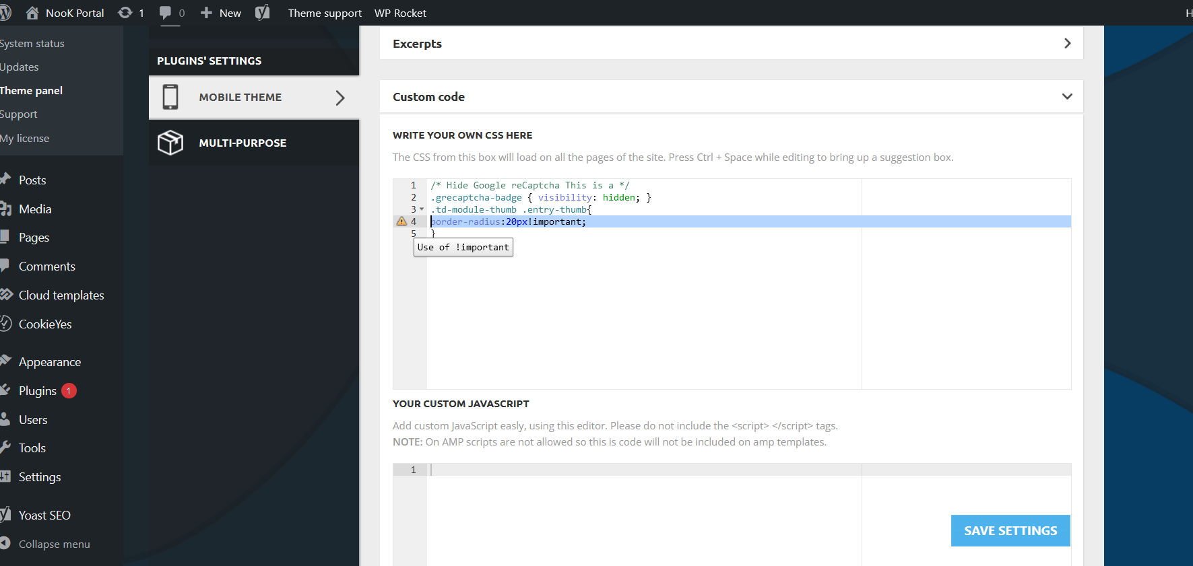Click the Save Settings button
This screenshot has height=566, width=1193.
(1010, 530)
